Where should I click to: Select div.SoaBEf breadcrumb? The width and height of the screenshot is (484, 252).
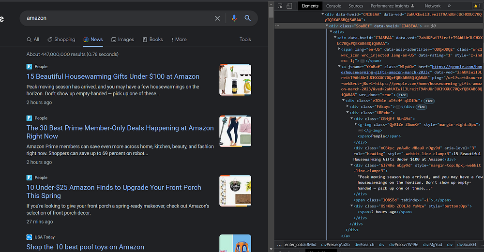point(467,245)
